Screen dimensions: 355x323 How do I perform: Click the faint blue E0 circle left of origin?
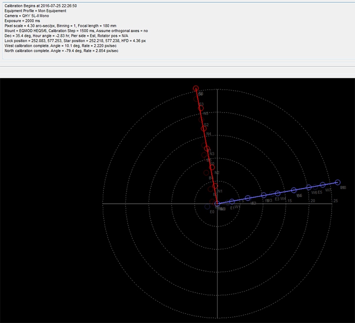(207, 206)
